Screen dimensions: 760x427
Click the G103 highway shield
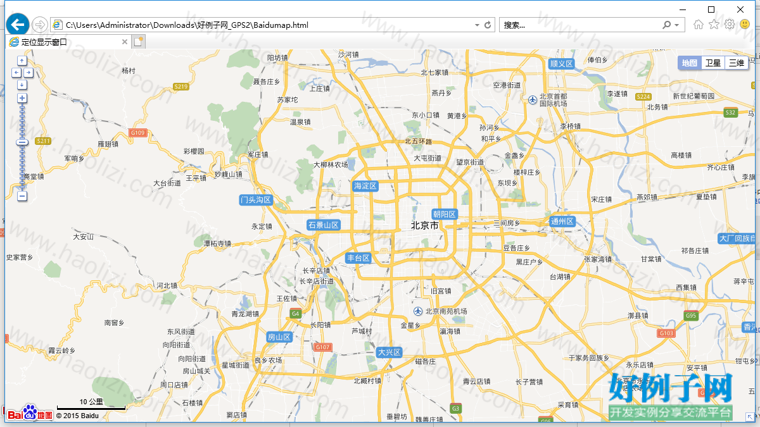[666, 333]
